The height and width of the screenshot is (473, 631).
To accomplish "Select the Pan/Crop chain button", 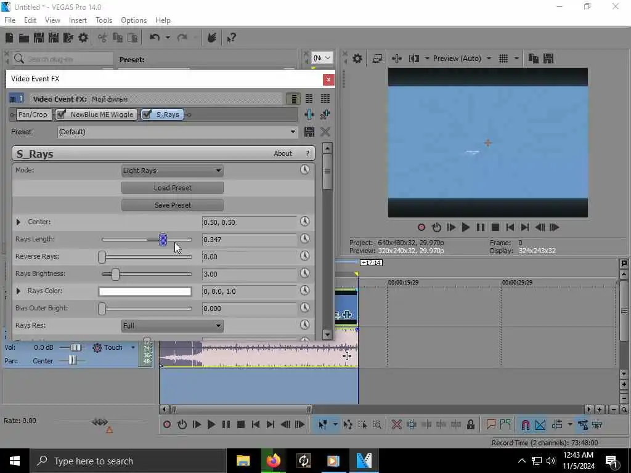I will [33, 115].
